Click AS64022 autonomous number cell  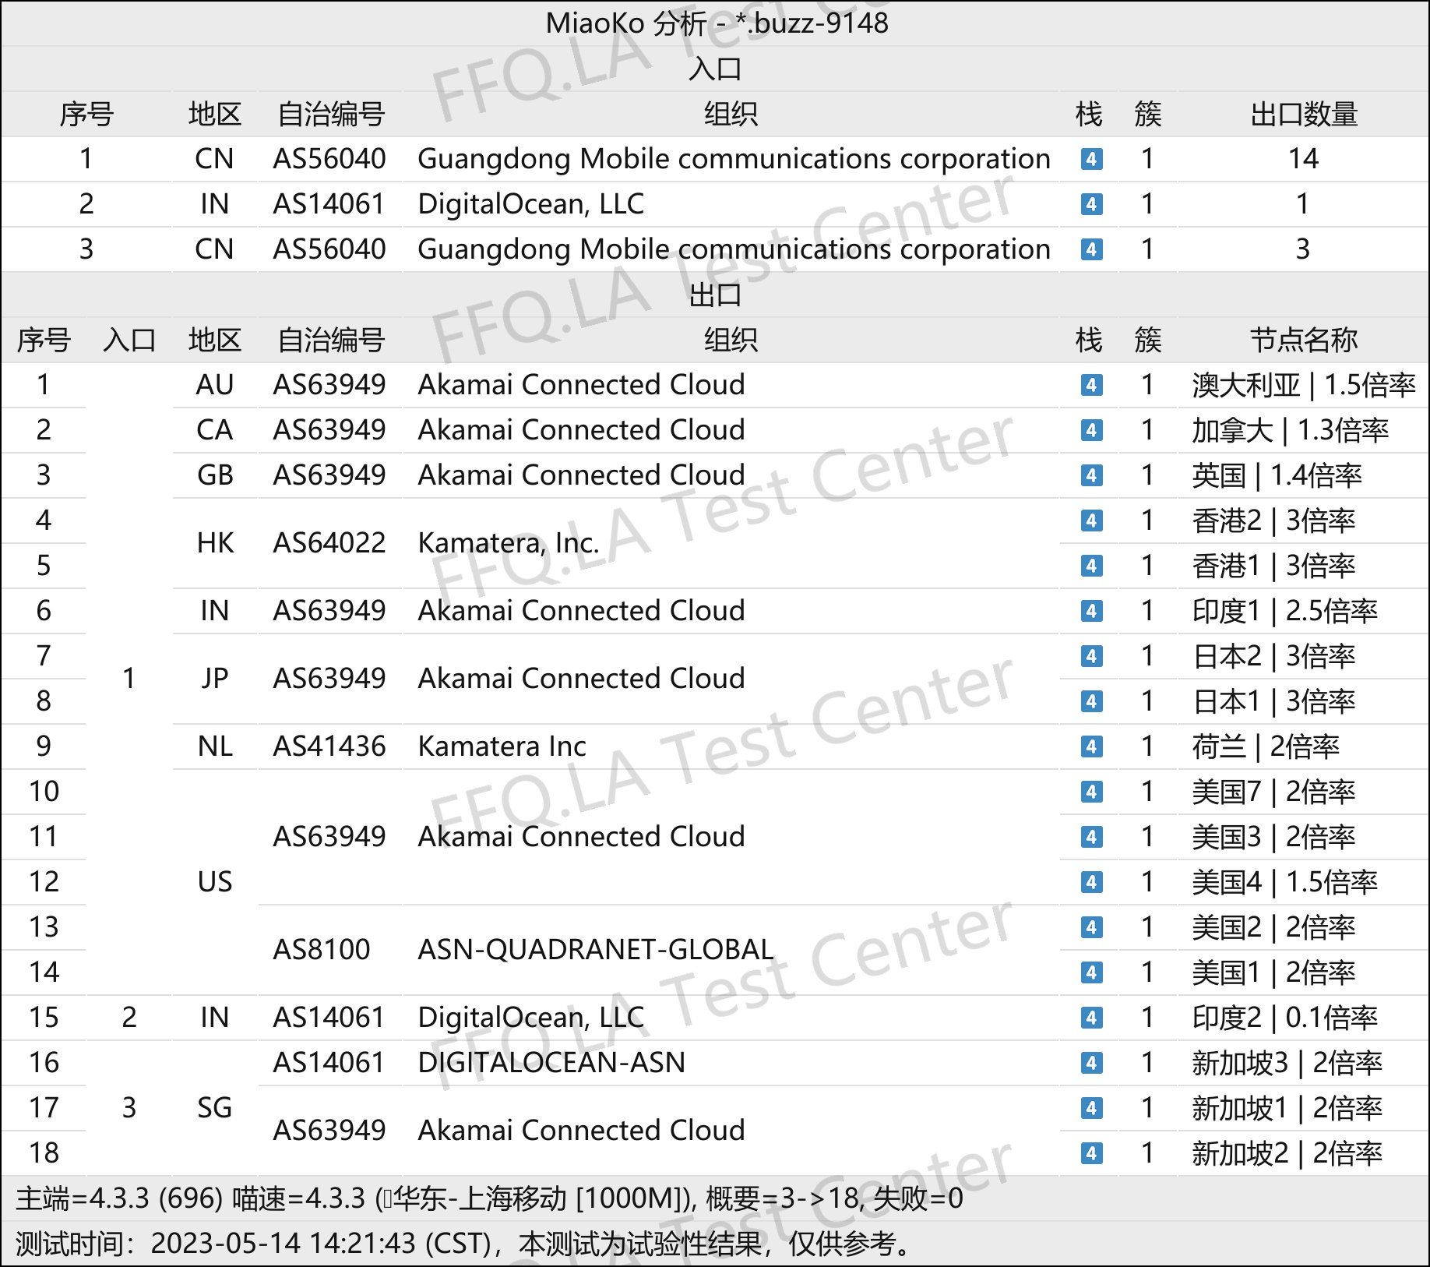click(329, 543)
